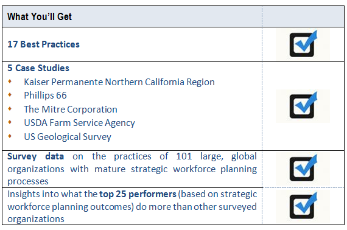Click the bold Survey data text
347x230 pixels.
pos(36,156)
